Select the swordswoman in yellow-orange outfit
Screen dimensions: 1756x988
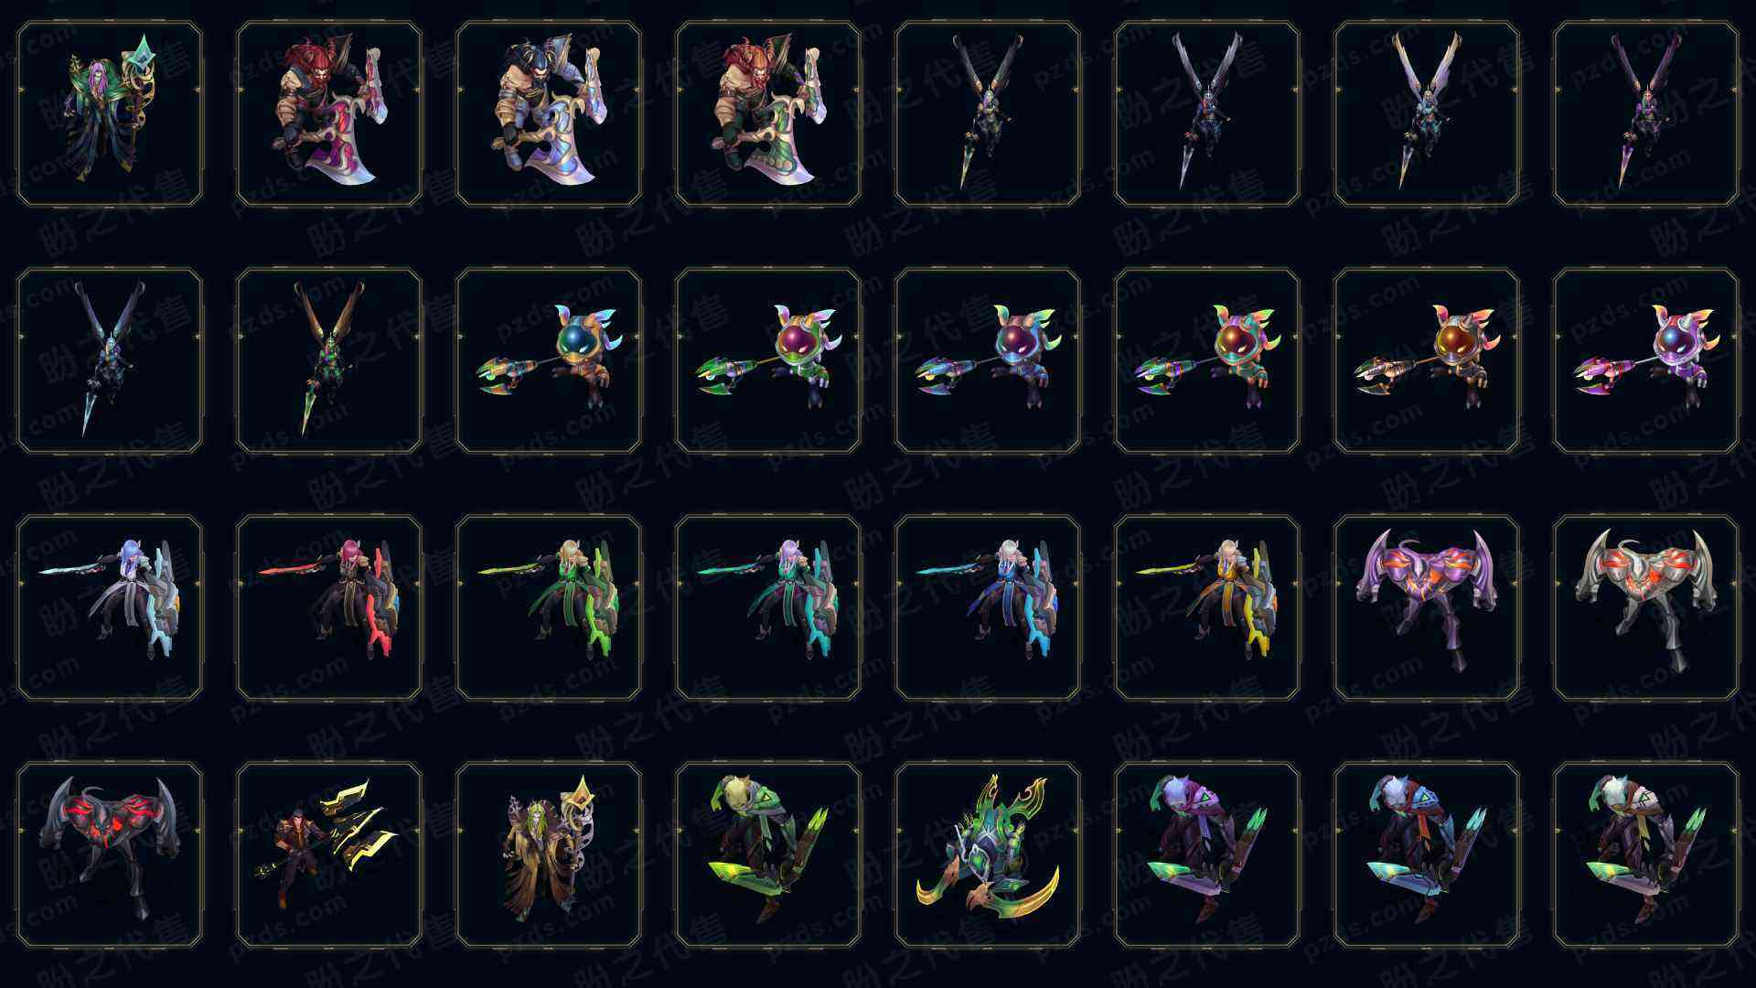tap(1207, 607)
